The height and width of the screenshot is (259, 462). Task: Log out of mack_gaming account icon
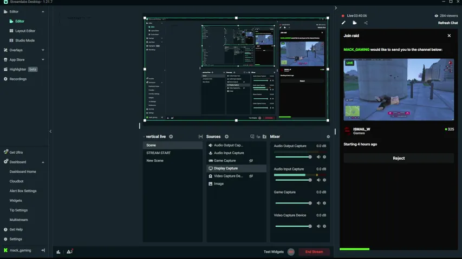(x=43, y=250)
